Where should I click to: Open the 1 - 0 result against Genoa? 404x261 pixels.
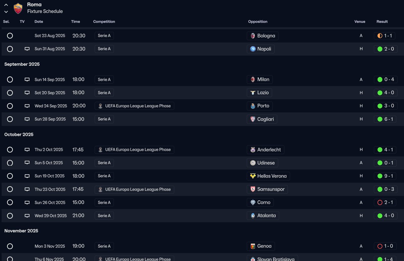[384, 246]
